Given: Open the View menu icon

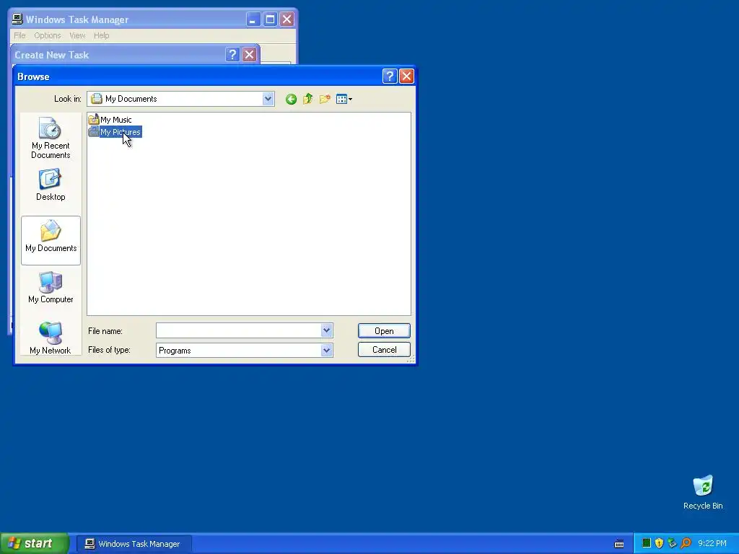Looking at the screenshot, I should click(x=344, y=99).
